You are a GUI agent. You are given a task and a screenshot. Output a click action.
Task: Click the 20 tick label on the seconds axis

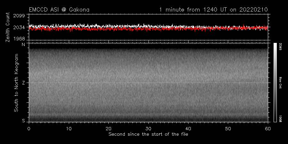click(108, 129)
